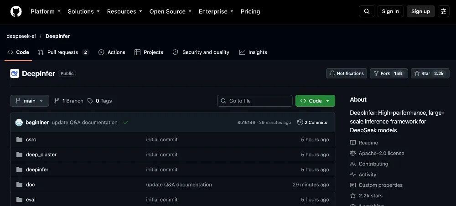This screenshot has width=456, height=206.
Task: Open the deep_cluster folder
Action: 41,154
